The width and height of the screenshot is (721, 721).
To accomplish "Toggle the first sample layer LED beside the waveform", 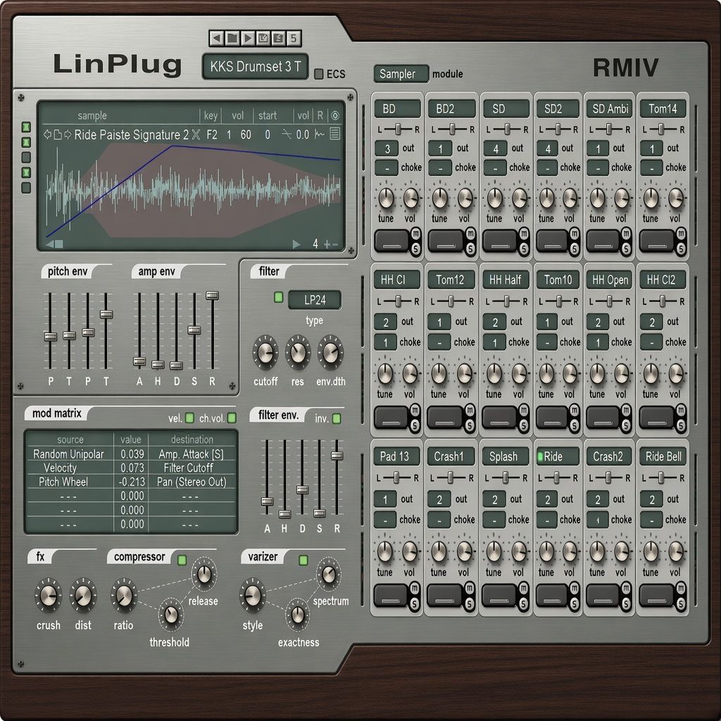I will coord(26,127).
